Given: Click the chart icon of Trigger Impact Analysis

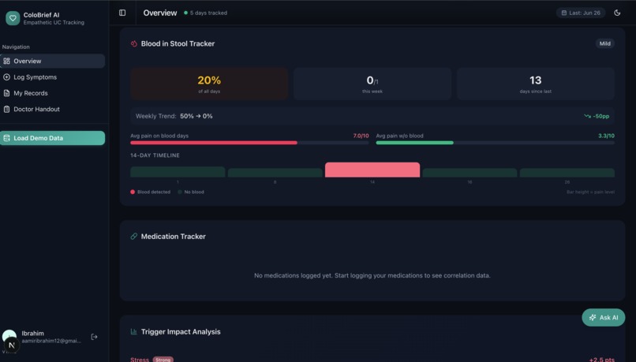Looking at the screenshot, I should tap(134, 331).
